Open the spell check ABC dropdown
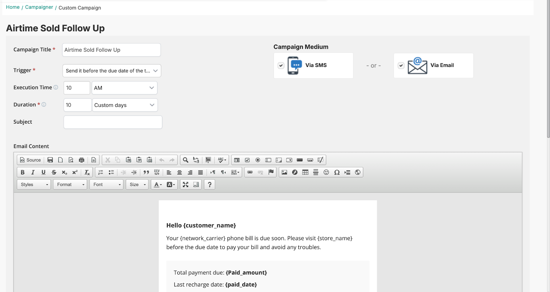Image resolution: width=550 pixels, height=292 pixels. point(222,160)
